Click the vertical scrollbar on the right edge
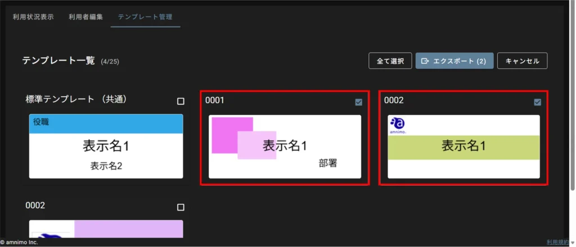Screen dimensions: 576x247 pos(573,112)
